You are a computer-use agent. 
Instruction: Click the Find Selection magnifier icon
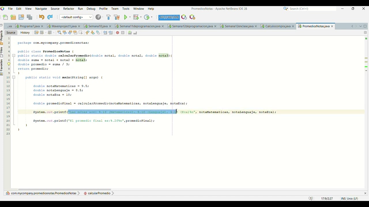59,32
